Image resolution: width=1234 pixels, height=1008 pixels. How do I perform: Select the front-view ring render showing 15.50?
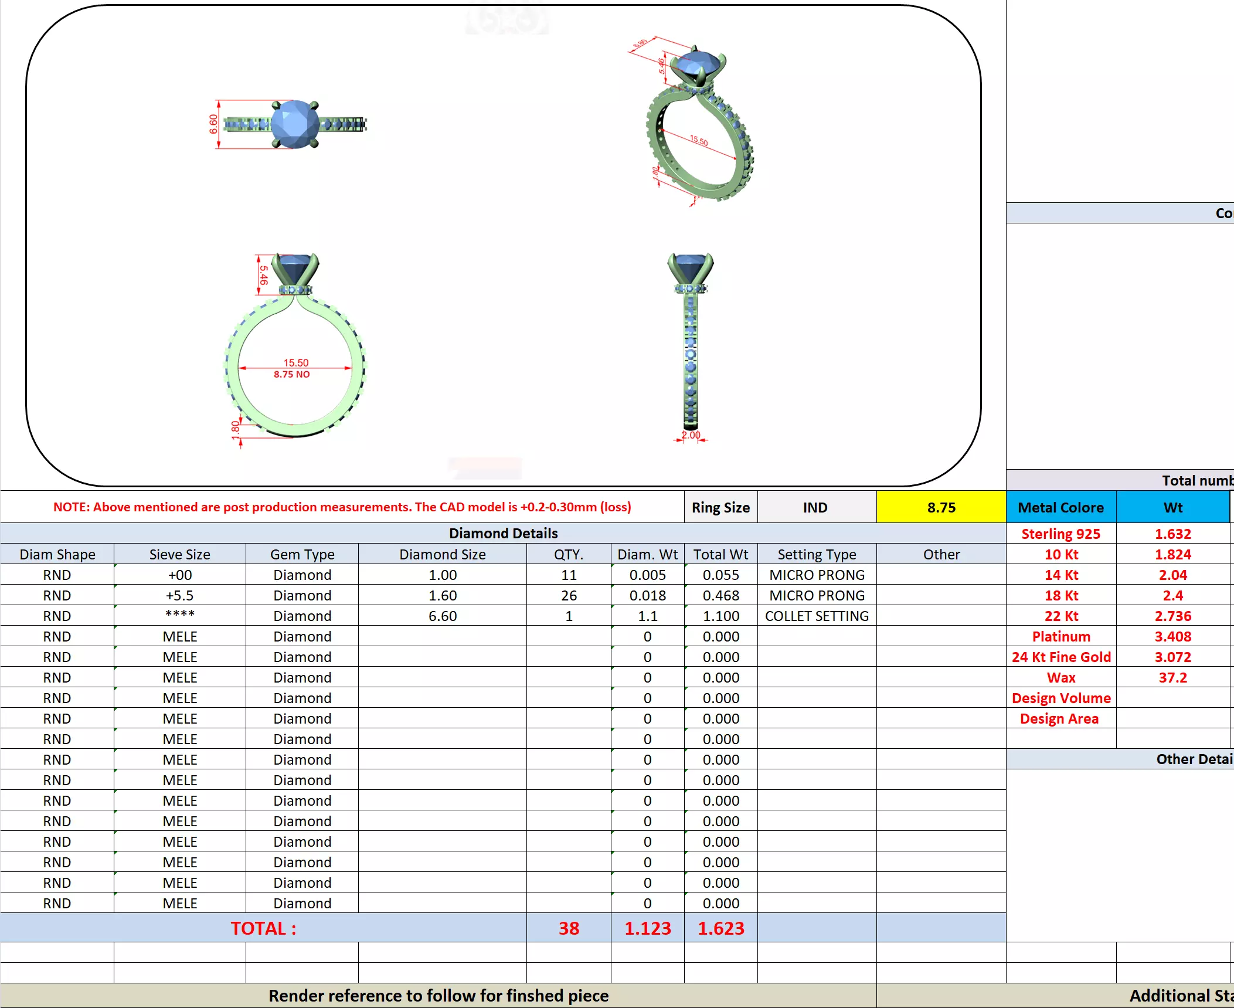coord(295,349)
